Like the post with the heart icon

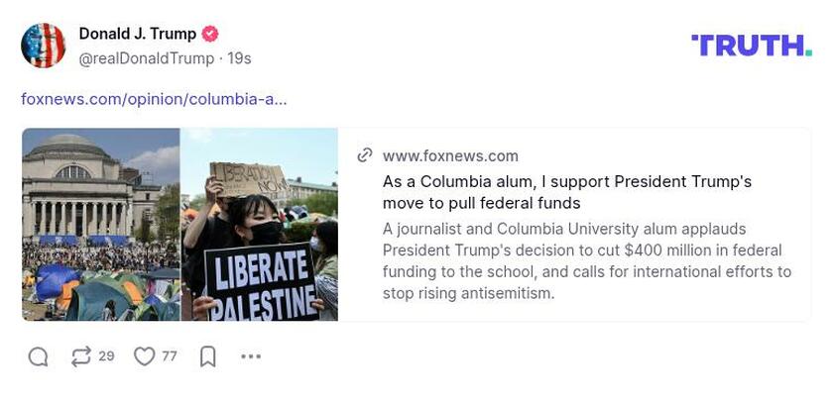(x=145, y=356)
